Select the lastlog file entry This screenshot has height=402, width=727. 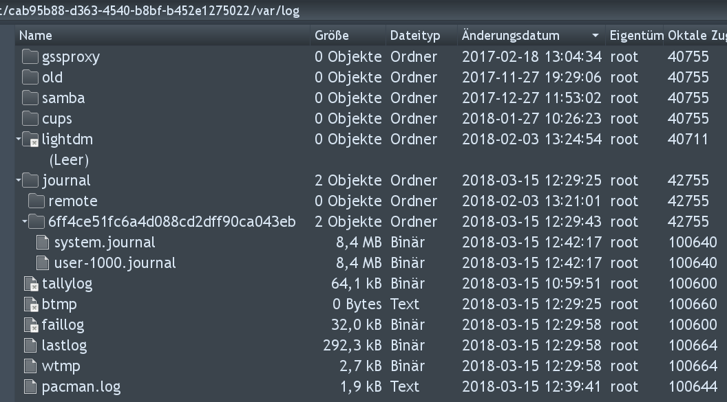64,346
